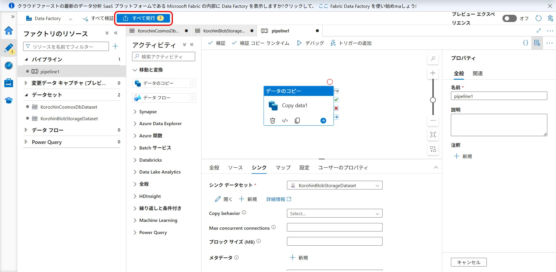Open the Home icon in left sidebar
This screenshot has height=272, width=556.
[9, 30]
